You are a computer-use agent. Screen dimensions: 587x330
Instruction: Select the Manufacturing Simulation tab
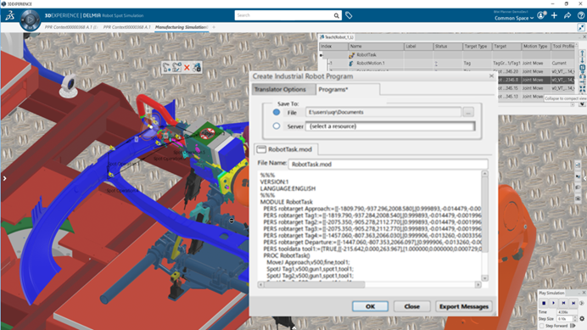pyautogui.click(x=182, y=27)
